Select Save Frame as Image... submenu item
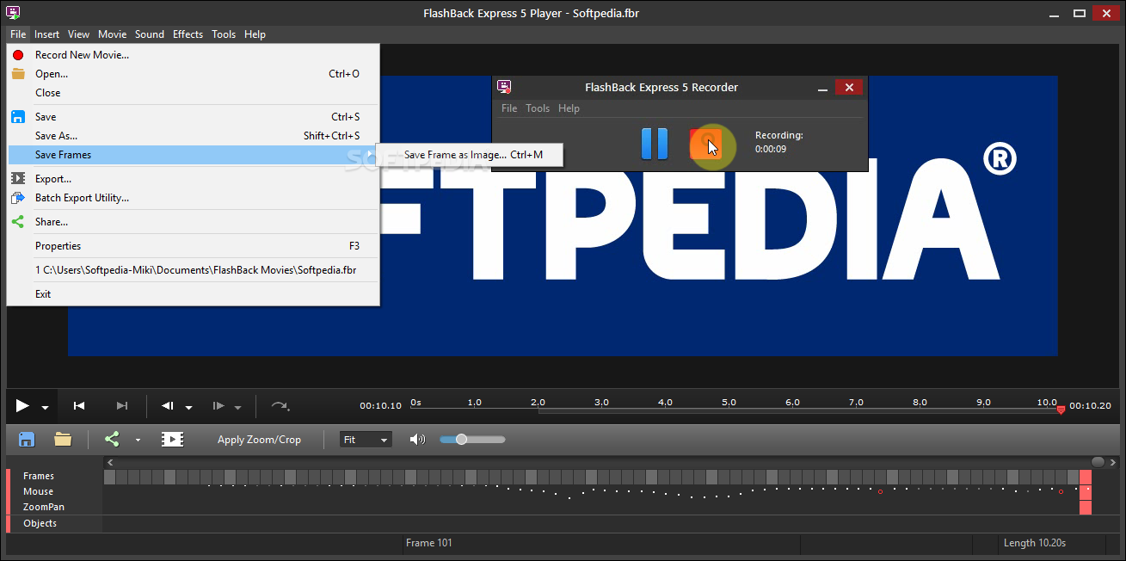Screen dimensions: 1126x561 [471, 155]
